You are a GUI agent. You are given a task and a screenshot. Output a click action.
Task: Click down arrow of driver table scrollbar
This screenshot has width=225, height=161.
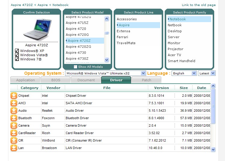point(213,150)
